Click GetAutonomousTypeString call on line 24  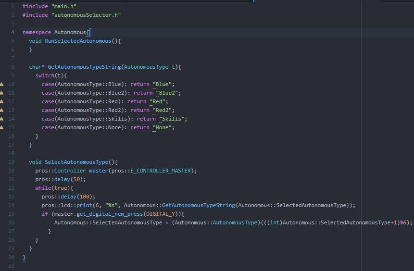coord(199,205)
